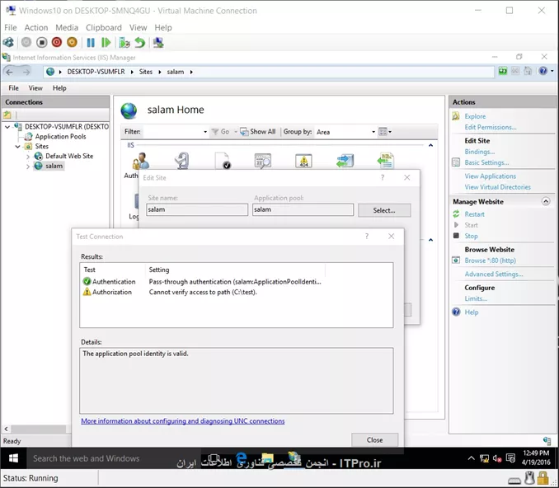Click the File Explorer taskbar icon
The height and width of the screenshot is (488, 559).
(x=267, y=458)
